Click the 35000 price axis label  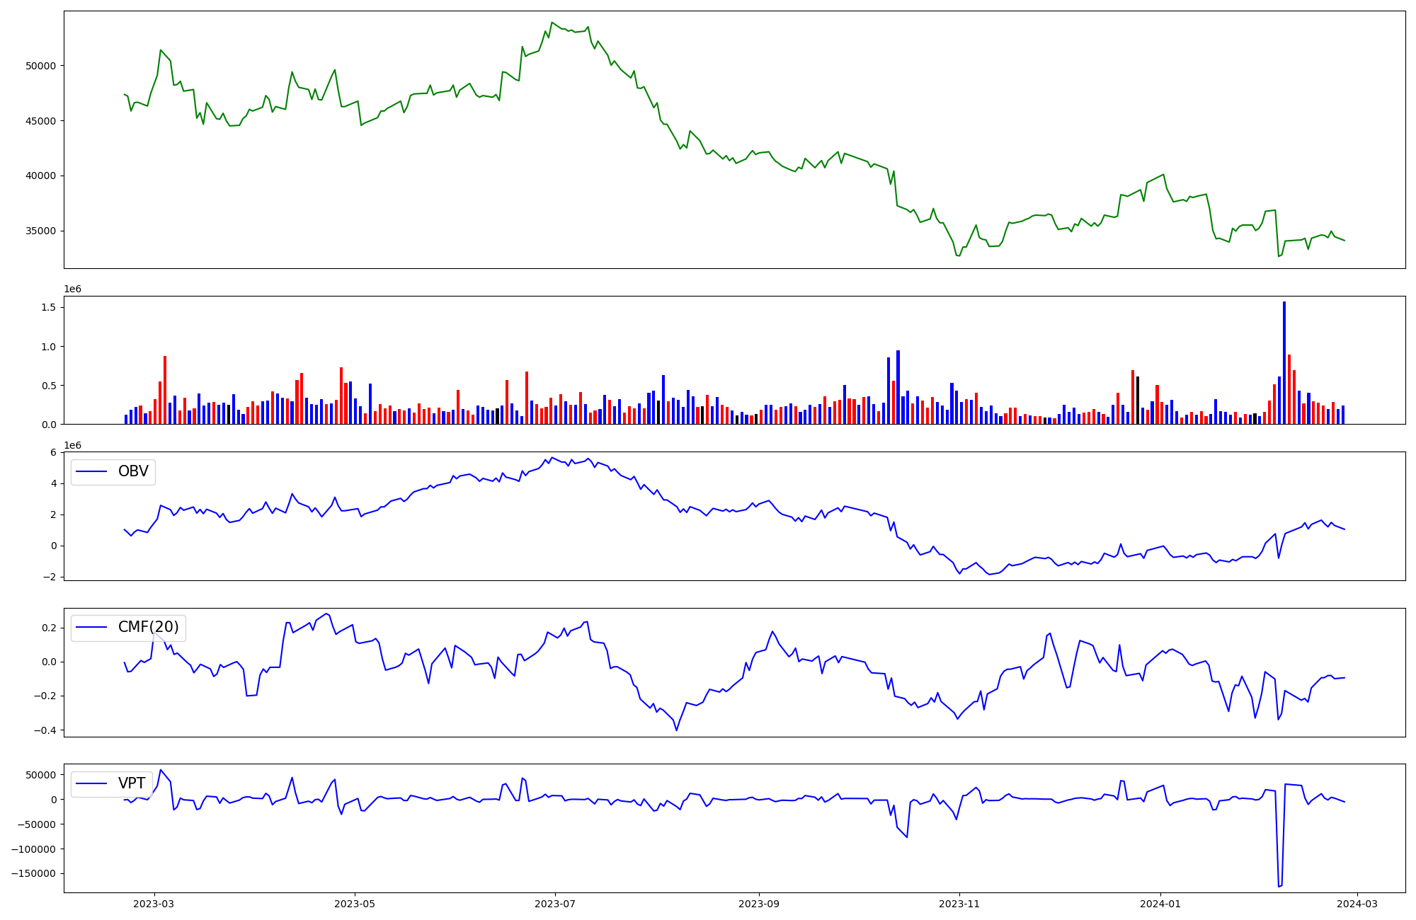(40, 231)
